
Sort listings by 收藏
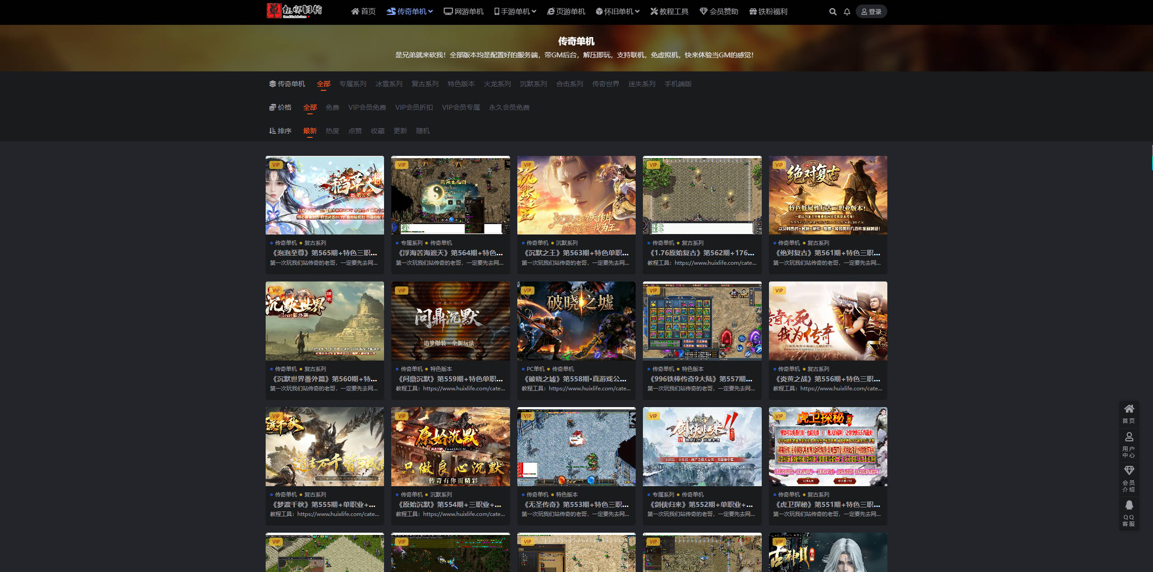pos(378,131)
